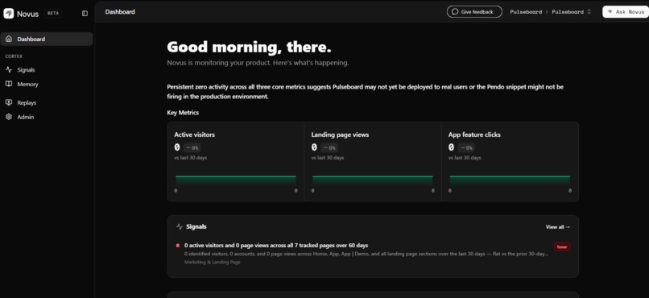
Task: Click the percent change badge under App feature clicks
Action: coord(466,147)
